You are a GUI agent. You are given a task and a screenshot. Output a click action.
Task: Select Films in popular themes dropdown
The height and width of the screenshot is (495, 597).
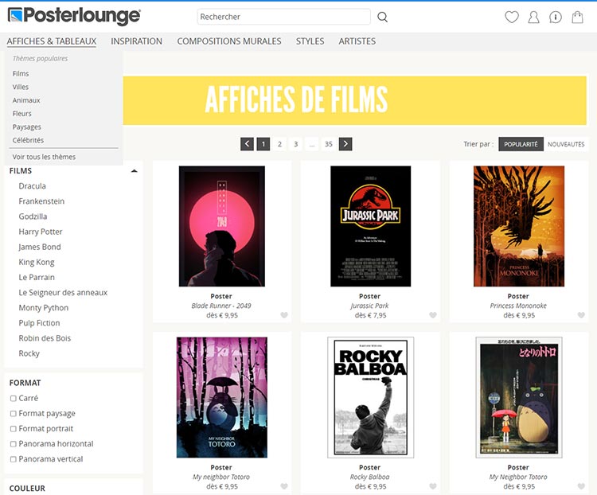pyautogui.click(x=21, y=73)
